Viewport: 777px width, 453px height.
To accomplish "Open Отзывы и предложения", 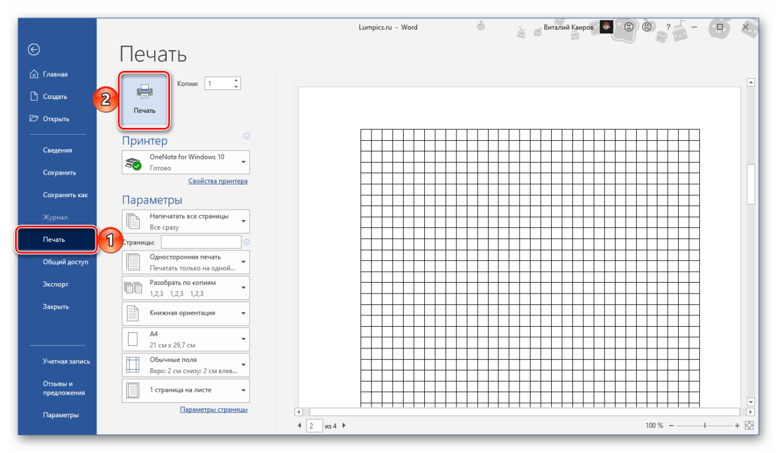I will tap(63, 388).
